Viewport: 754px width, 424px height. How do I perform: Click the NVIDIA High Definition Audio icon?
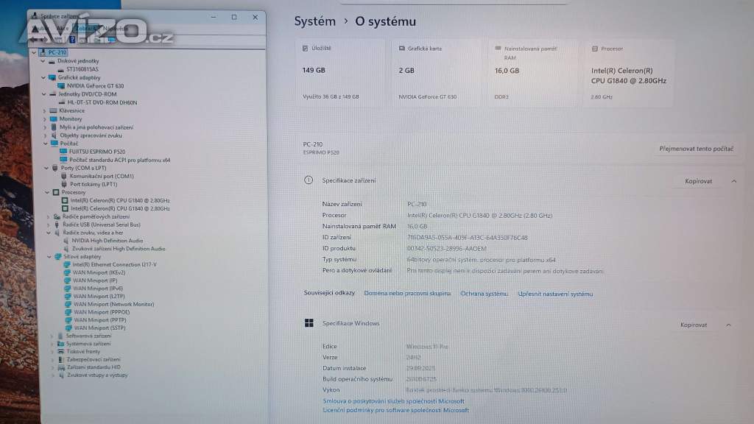coord(66,241)
